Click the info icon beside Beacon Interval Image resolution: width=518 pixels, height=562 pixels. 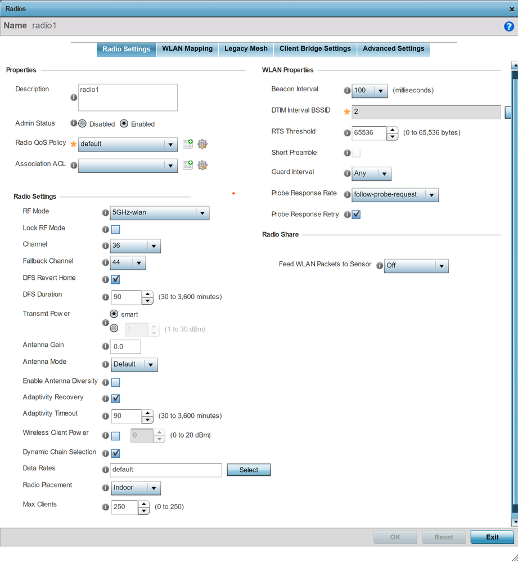tap(347, 90)
